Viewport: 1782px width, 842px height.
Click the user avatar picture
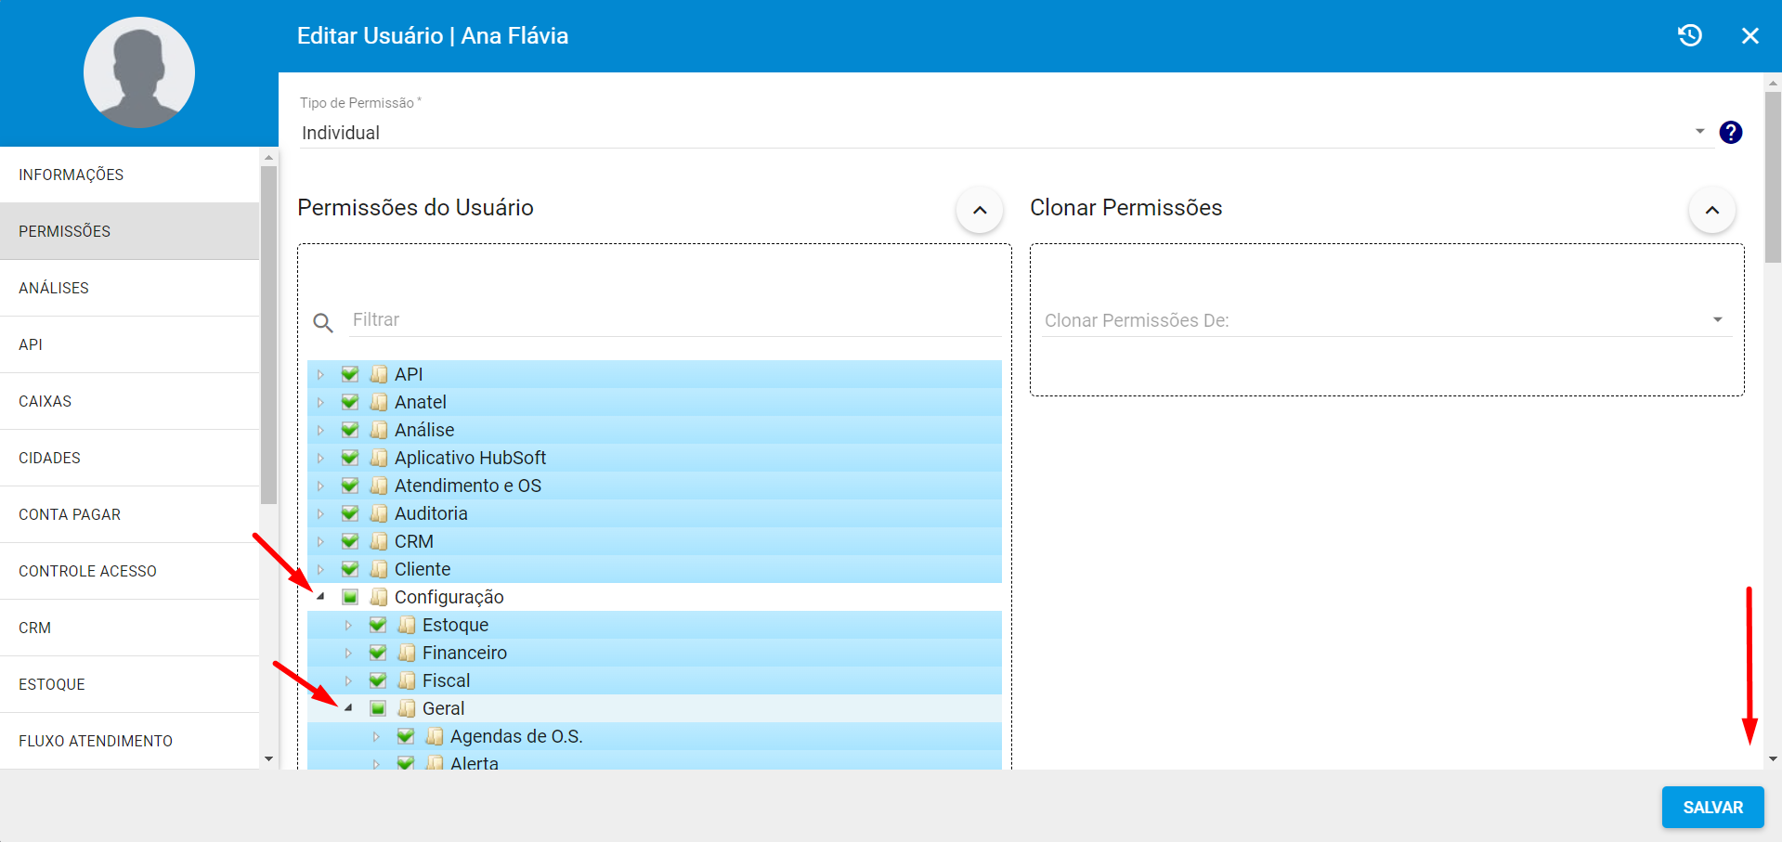139,72
